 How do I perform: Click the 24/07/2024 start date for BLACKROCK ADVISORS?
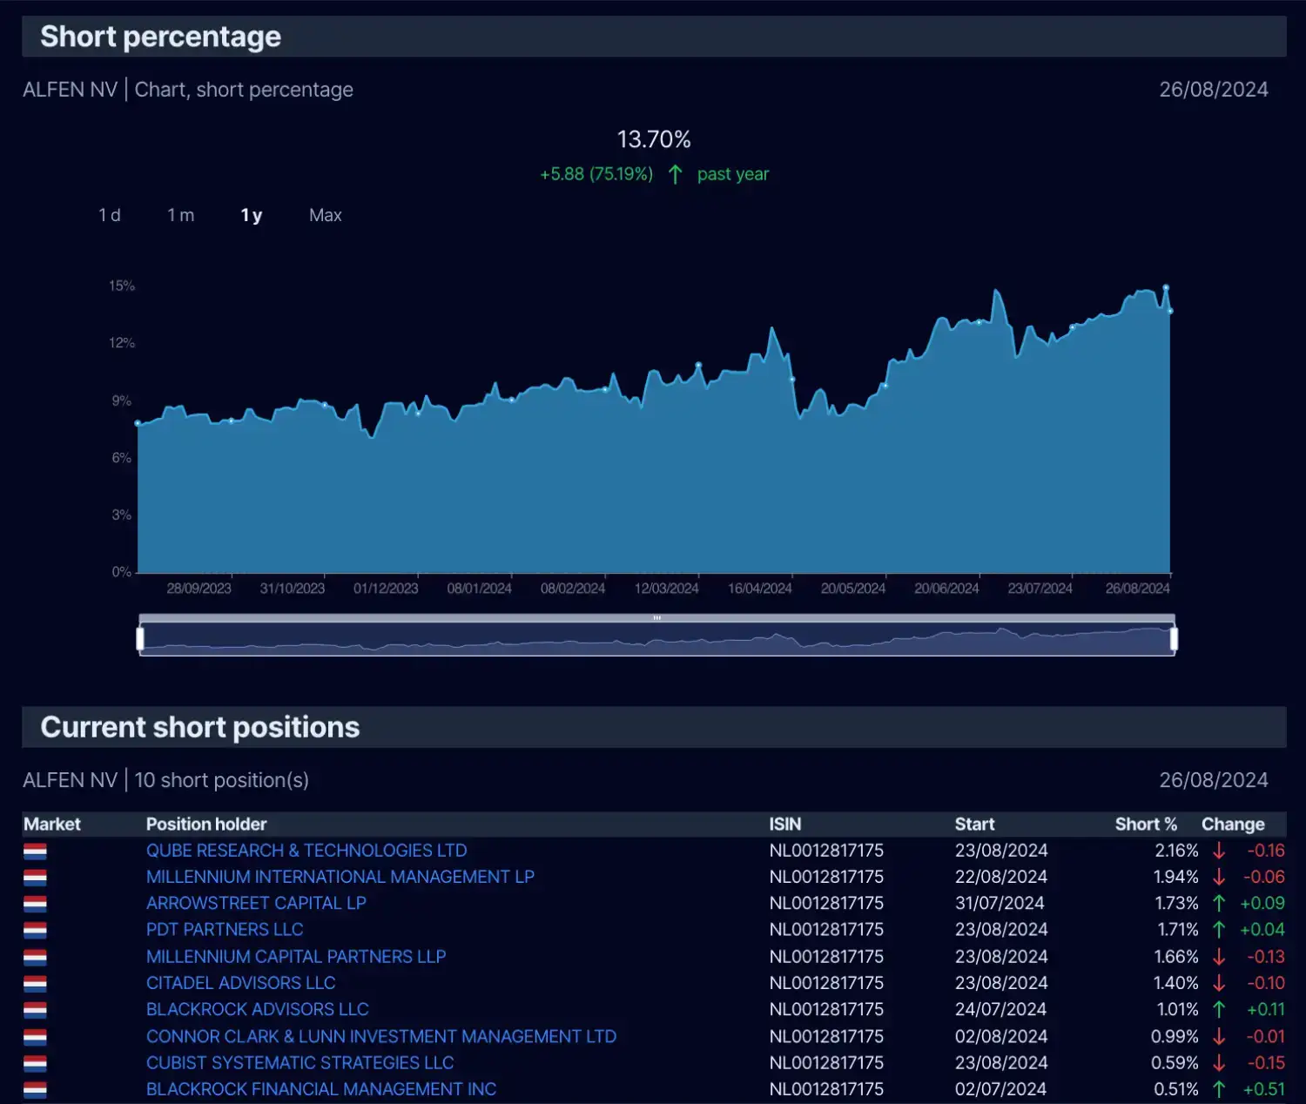[x=1000, y=1009]
